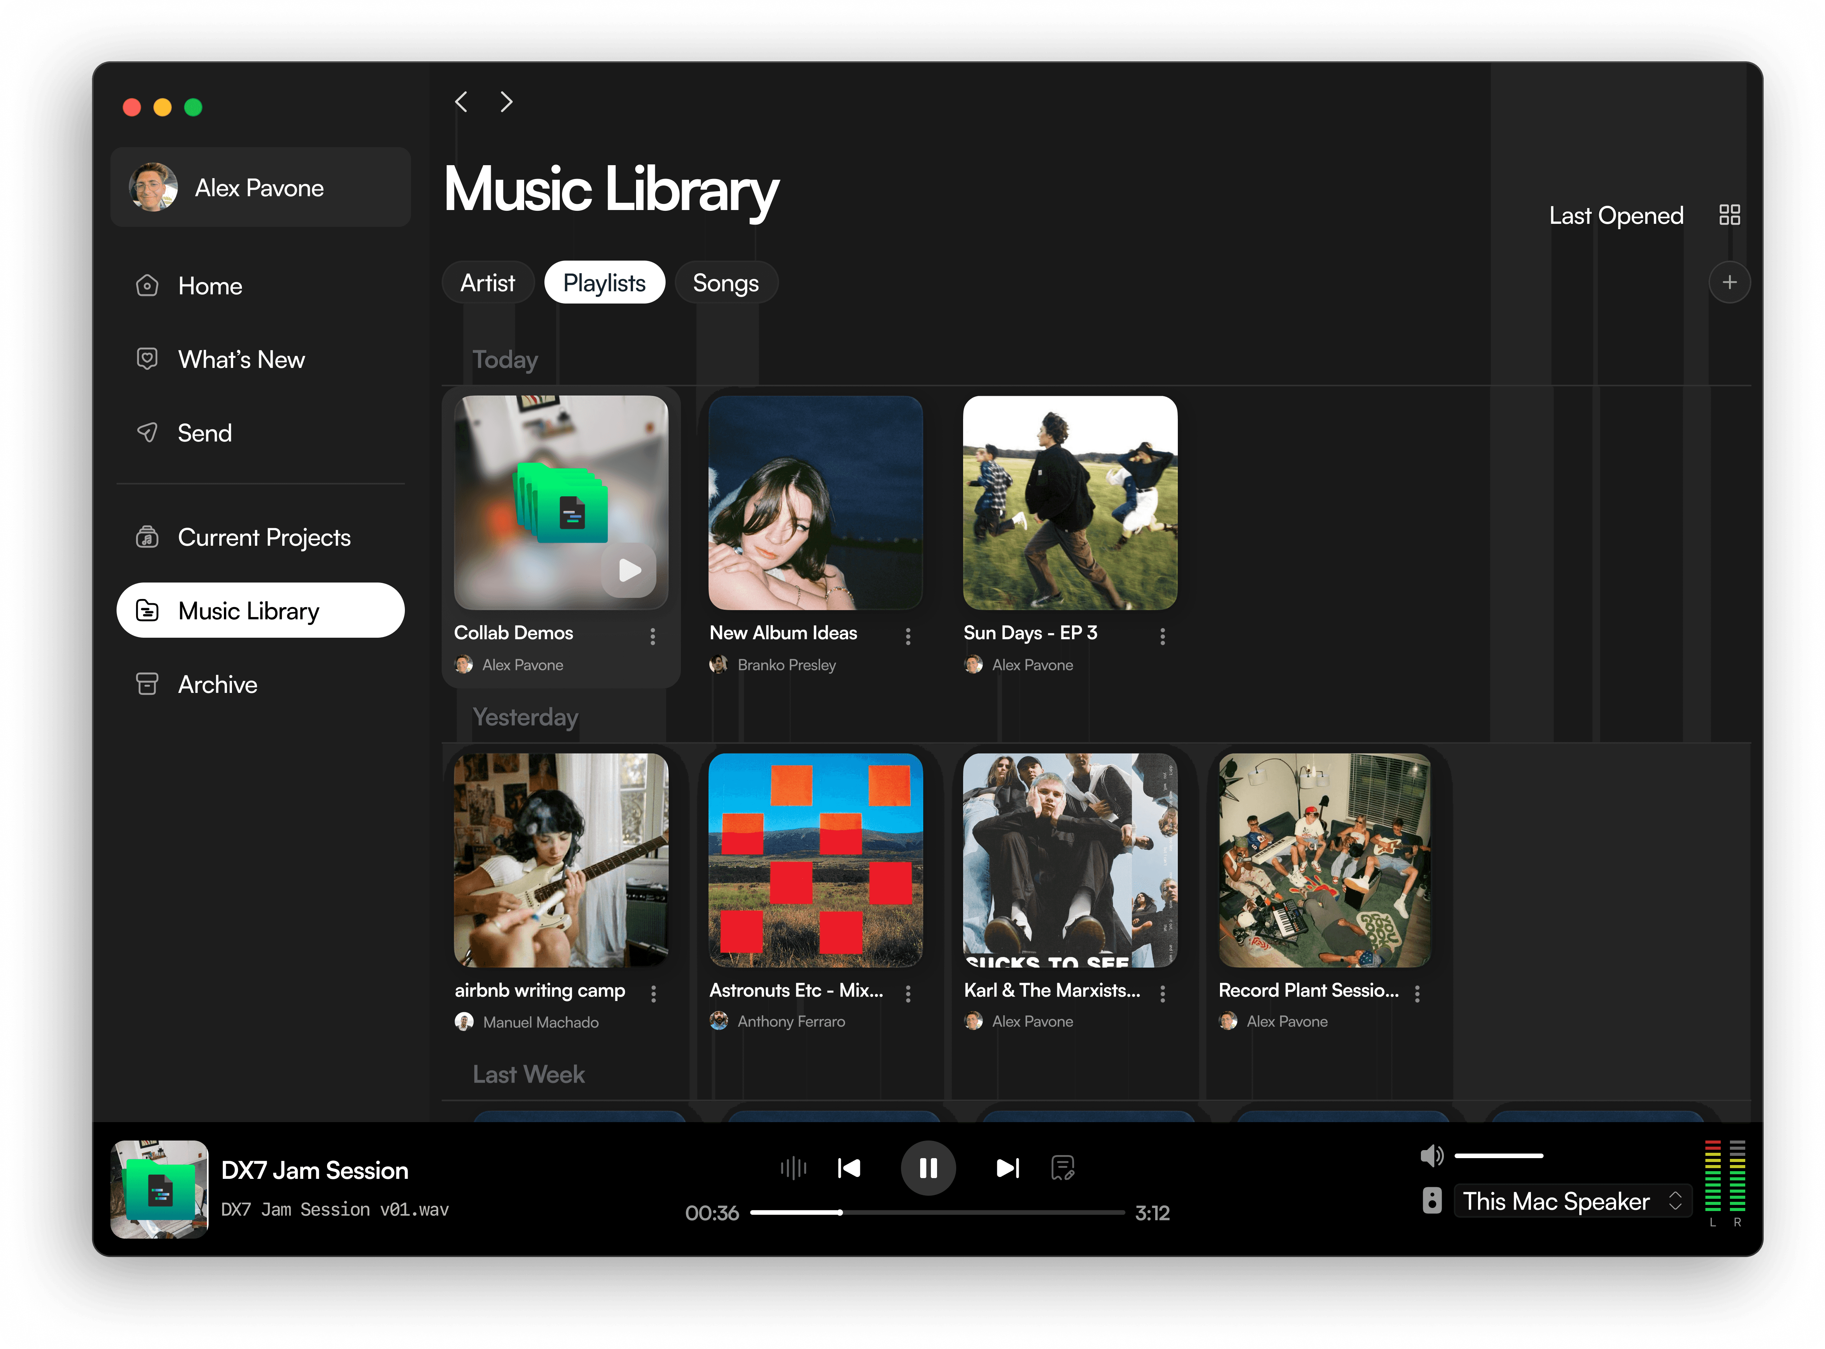The height and width of the screenshot is (1349, 1825).
Task: Navigate forward with right chevron
Action: [x=506, y=102]
